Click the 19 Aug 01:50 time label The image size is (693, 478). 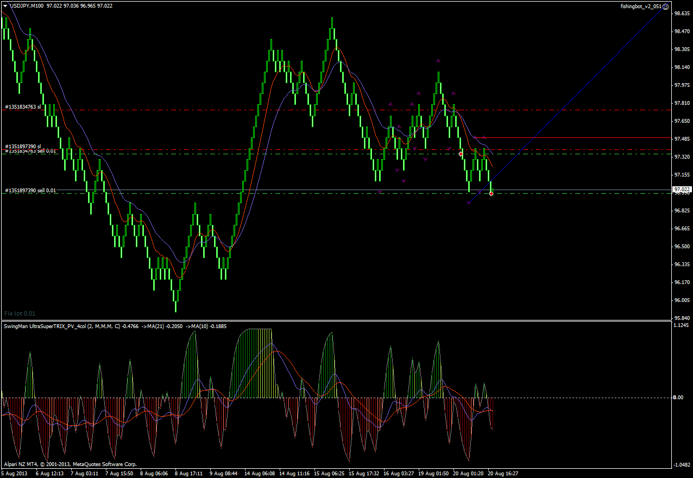[434, 474]
